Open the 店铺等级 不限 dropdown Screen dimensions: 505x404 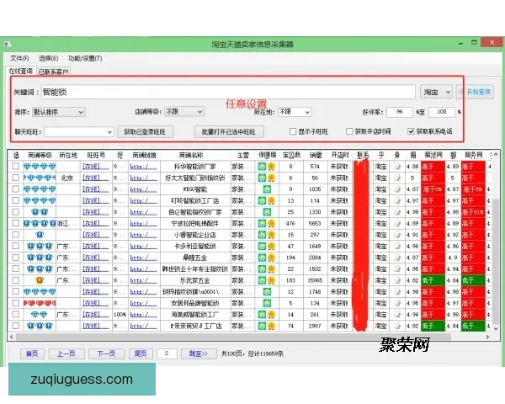click(x=184, y=112)
